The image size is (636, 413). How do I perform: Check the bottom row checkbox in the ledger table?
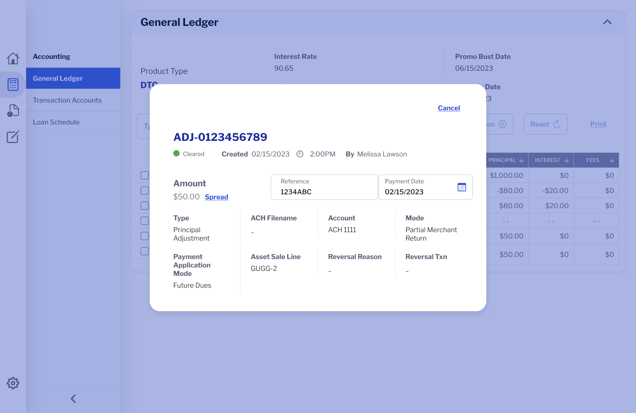(x=145, y=251)
